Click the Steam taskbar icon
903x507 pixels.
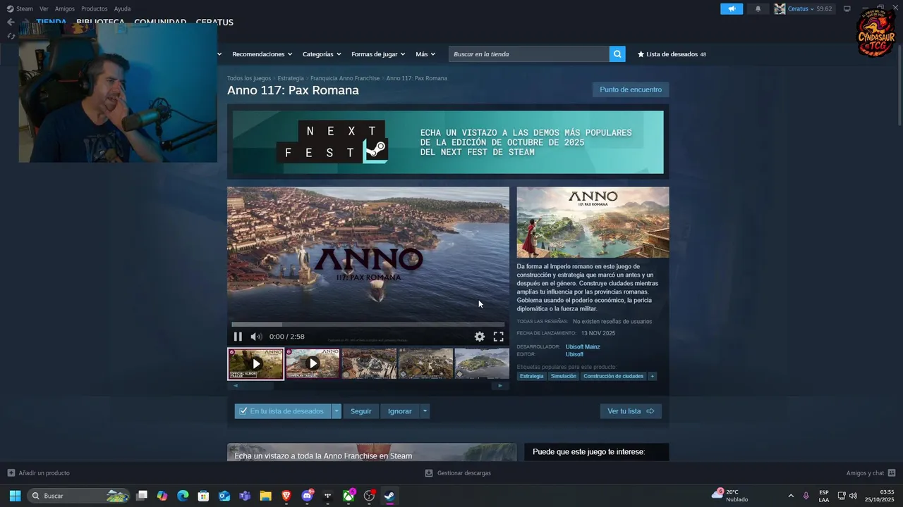click(x=389, y=496)
